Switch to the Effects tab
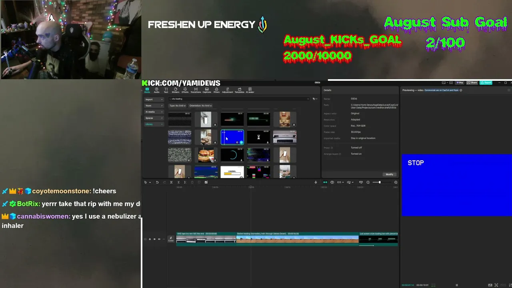The image size is (512, 288). pyautogui.click(x=185, y=90)
